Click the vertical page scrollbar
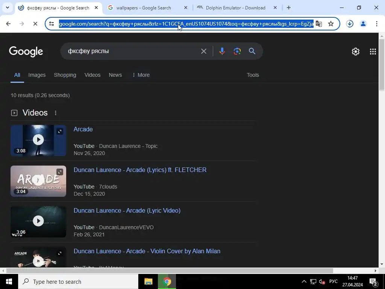This screenshot has width=385, height=289. 382,65
